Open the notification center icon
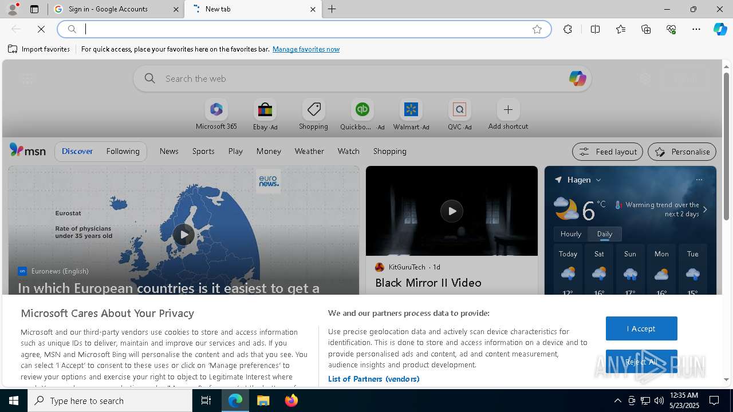The width and height of the screenshot is (733, 412). coord(714,401)
